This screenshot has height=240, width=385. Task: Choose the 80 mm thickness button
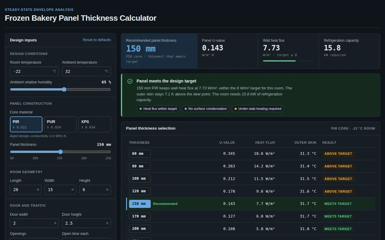[x=140, y=166]
